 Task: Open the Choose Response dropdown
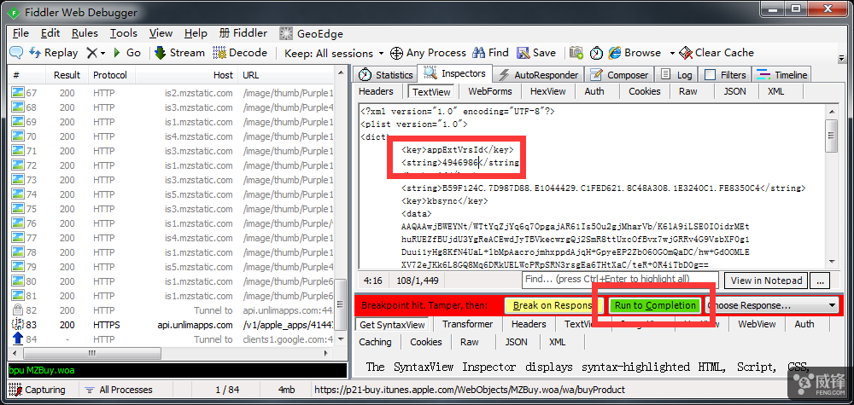tap(772, 305)
